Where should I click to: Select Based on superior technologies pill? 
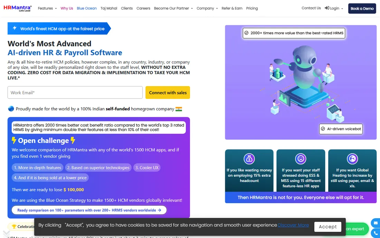click(x=98, y=168)
